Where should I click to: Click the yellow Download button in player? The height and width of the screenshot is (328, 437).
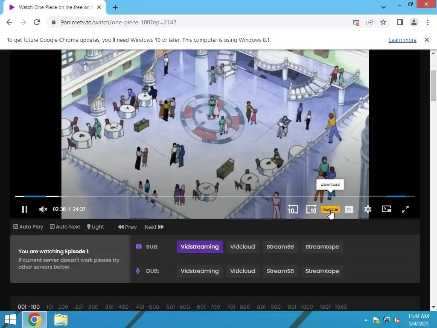pyautogui.click(x=330, y=209)
